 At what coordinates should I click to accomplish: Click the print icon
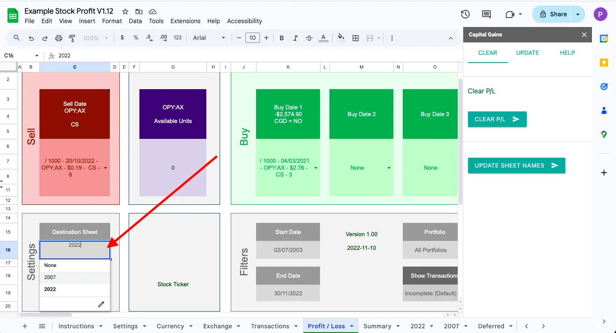click(x=59, y=38)
